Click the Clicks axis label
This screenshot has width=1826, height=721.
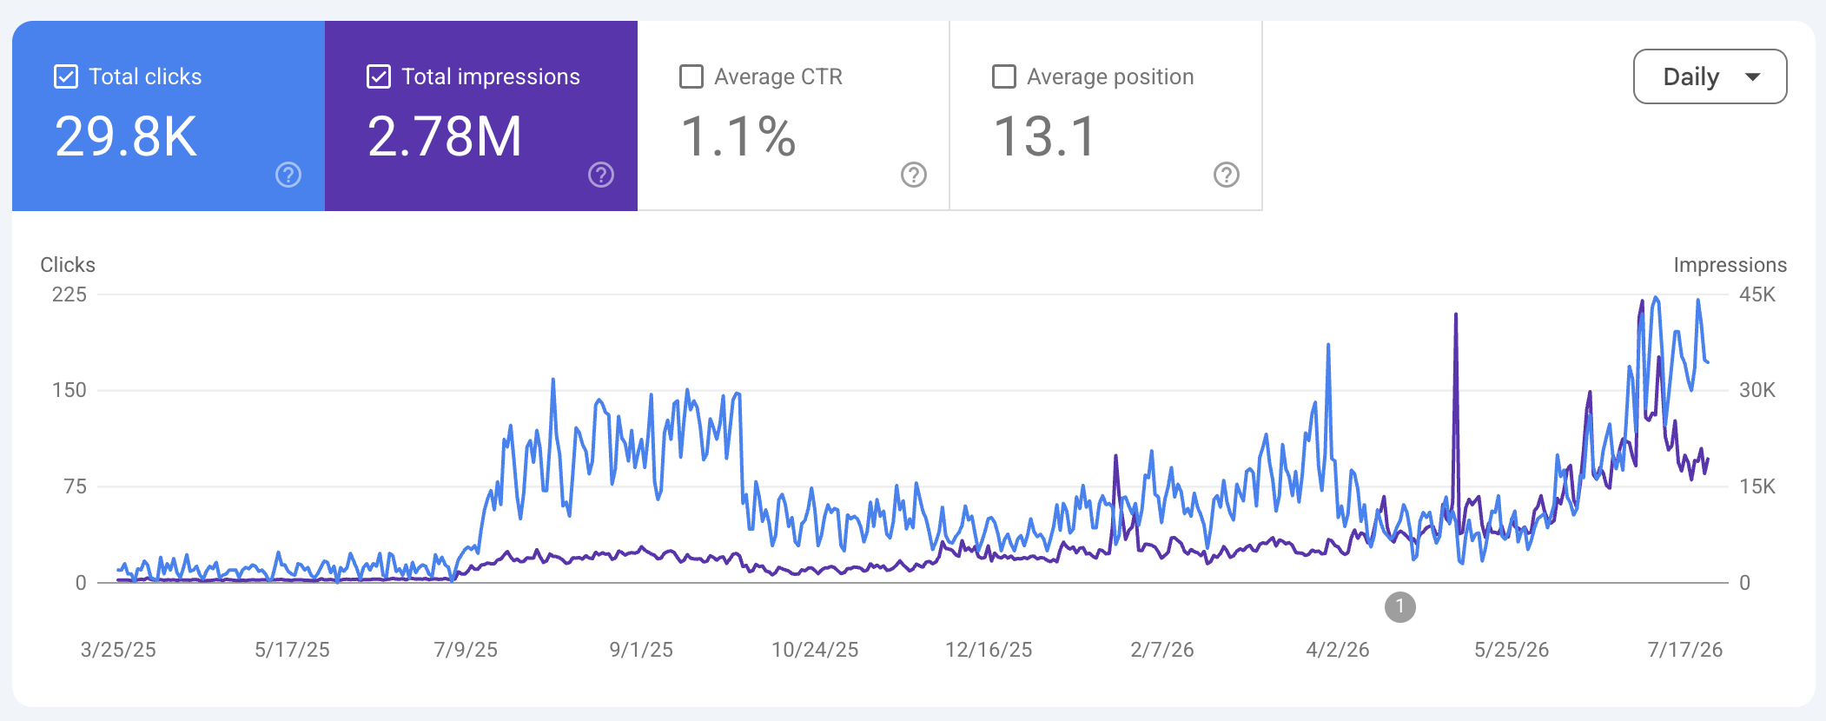point(68,265)
